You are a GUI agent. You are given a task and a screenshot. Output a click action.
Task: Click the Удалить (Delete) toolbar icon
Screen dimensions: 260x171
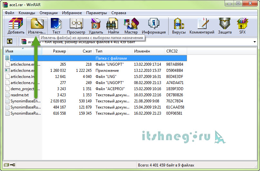pyautogui.click(x=96, y=26)
